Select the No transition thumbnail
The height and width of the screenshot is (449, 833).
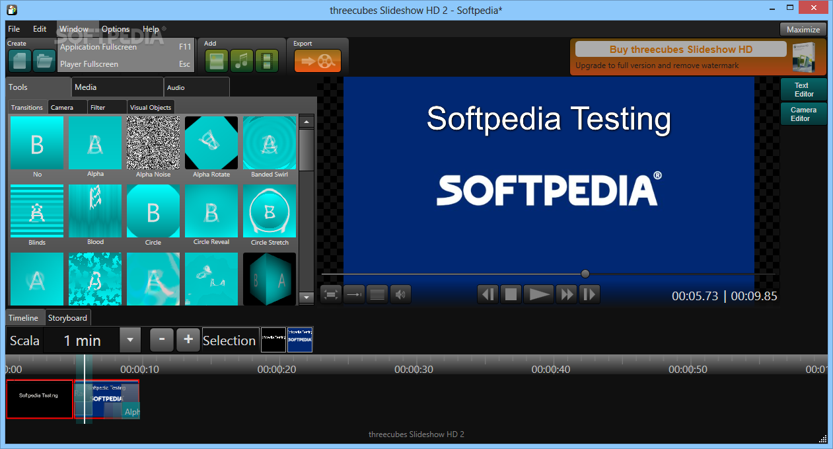[37, 143]
